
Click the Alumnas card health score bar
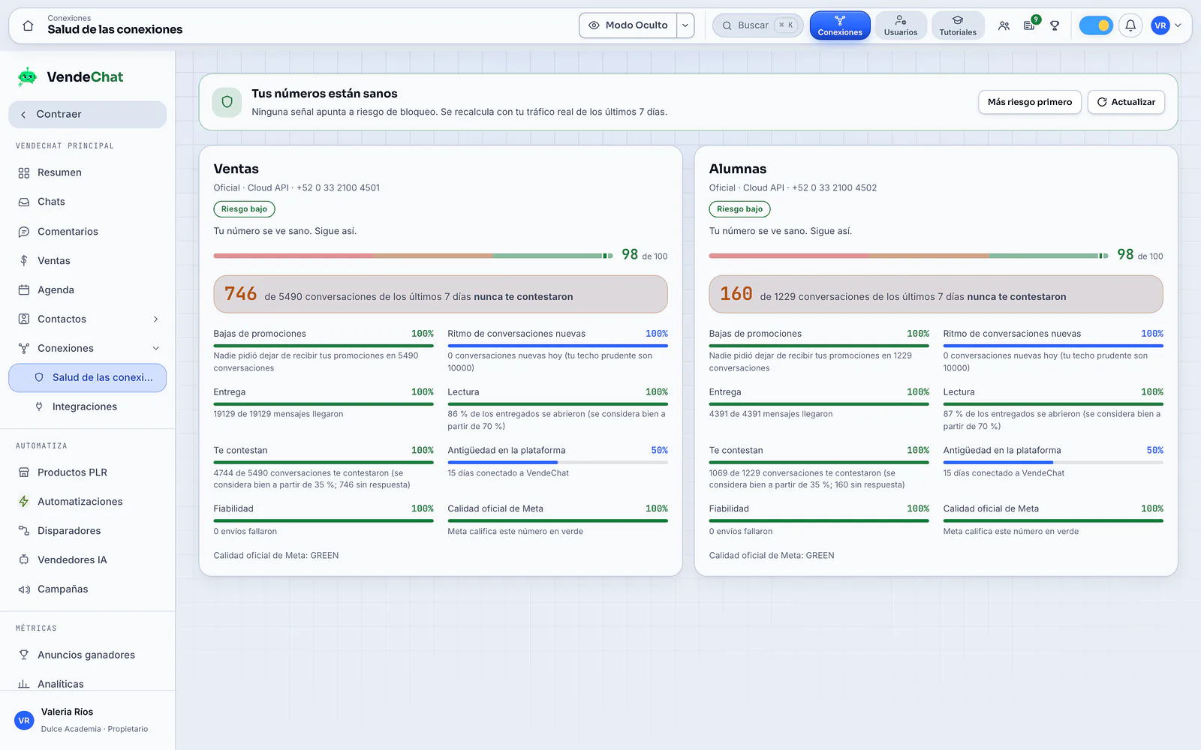click(x=909, y=256)
